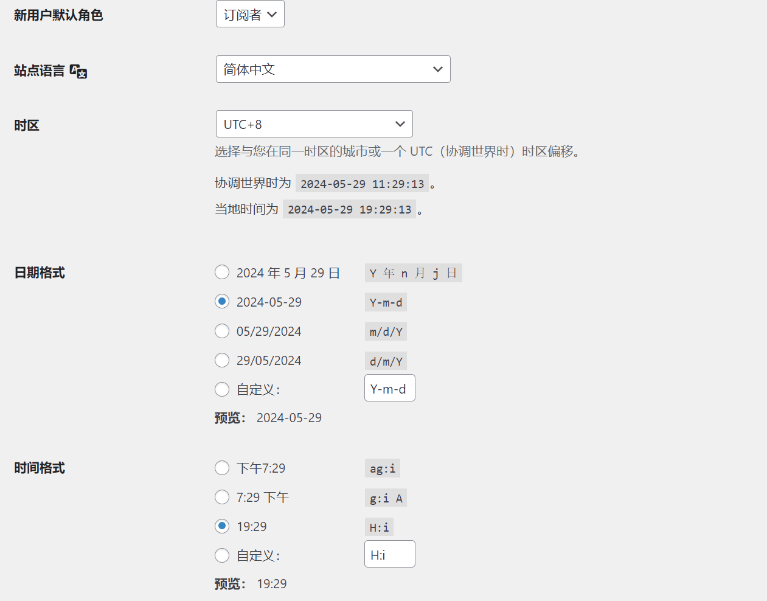Screen dimensions: 767x601
Task: Click the "m/d/Y" format code label
Action: [385, 331]
